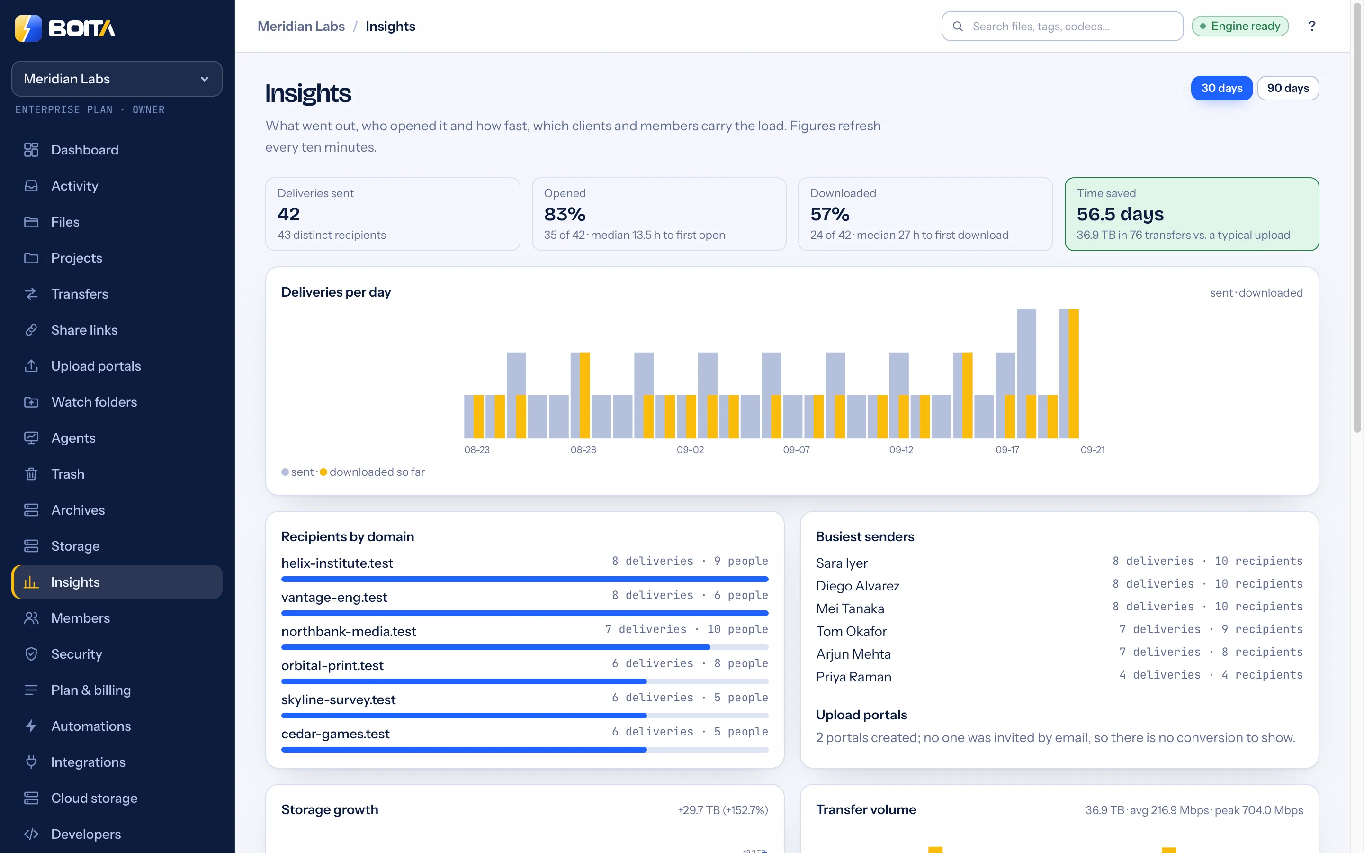Image resolution: width=1364 pixels, height=853 pixels.
Task: Click the search magnifier icon
Action: click(x=958, y=27)
